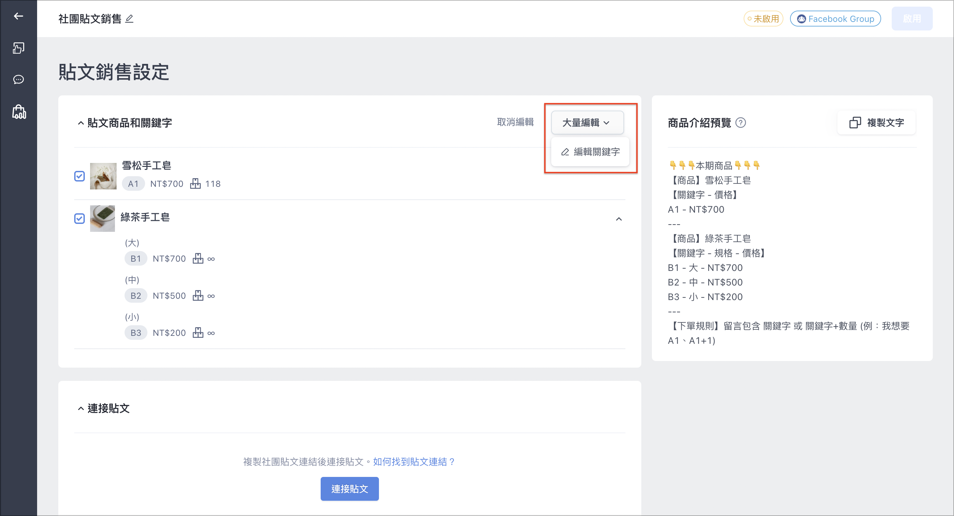
Task: Open the 如何找到貼文連結 help link
Action: point(414,462)
